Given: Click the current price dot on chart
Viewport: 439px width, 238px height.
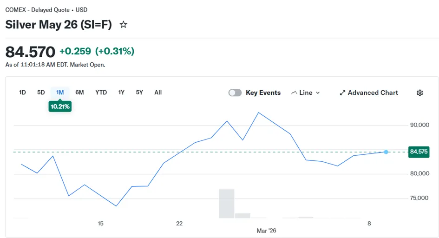Looking at the screenshot, I should (x=386, y=152).
